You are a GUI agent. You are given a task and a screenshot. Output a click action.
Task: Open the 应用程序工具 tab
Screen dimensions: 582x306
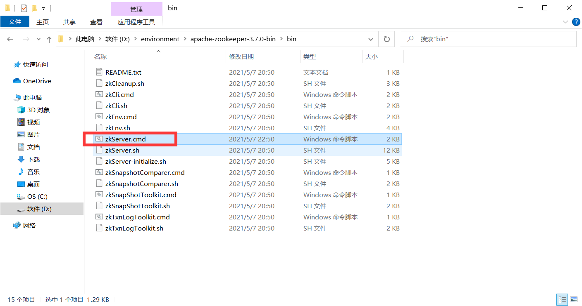pos(136,22)
